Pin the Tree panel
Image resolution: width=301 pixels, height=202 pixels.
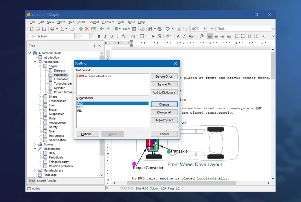click(x=94, y=46)
